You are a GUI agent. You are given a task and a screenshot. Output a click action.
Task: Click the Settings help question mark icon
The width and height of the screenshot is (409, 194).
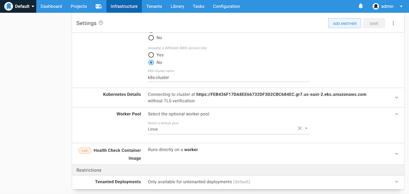pyautogui.click(x=101, y=23)
